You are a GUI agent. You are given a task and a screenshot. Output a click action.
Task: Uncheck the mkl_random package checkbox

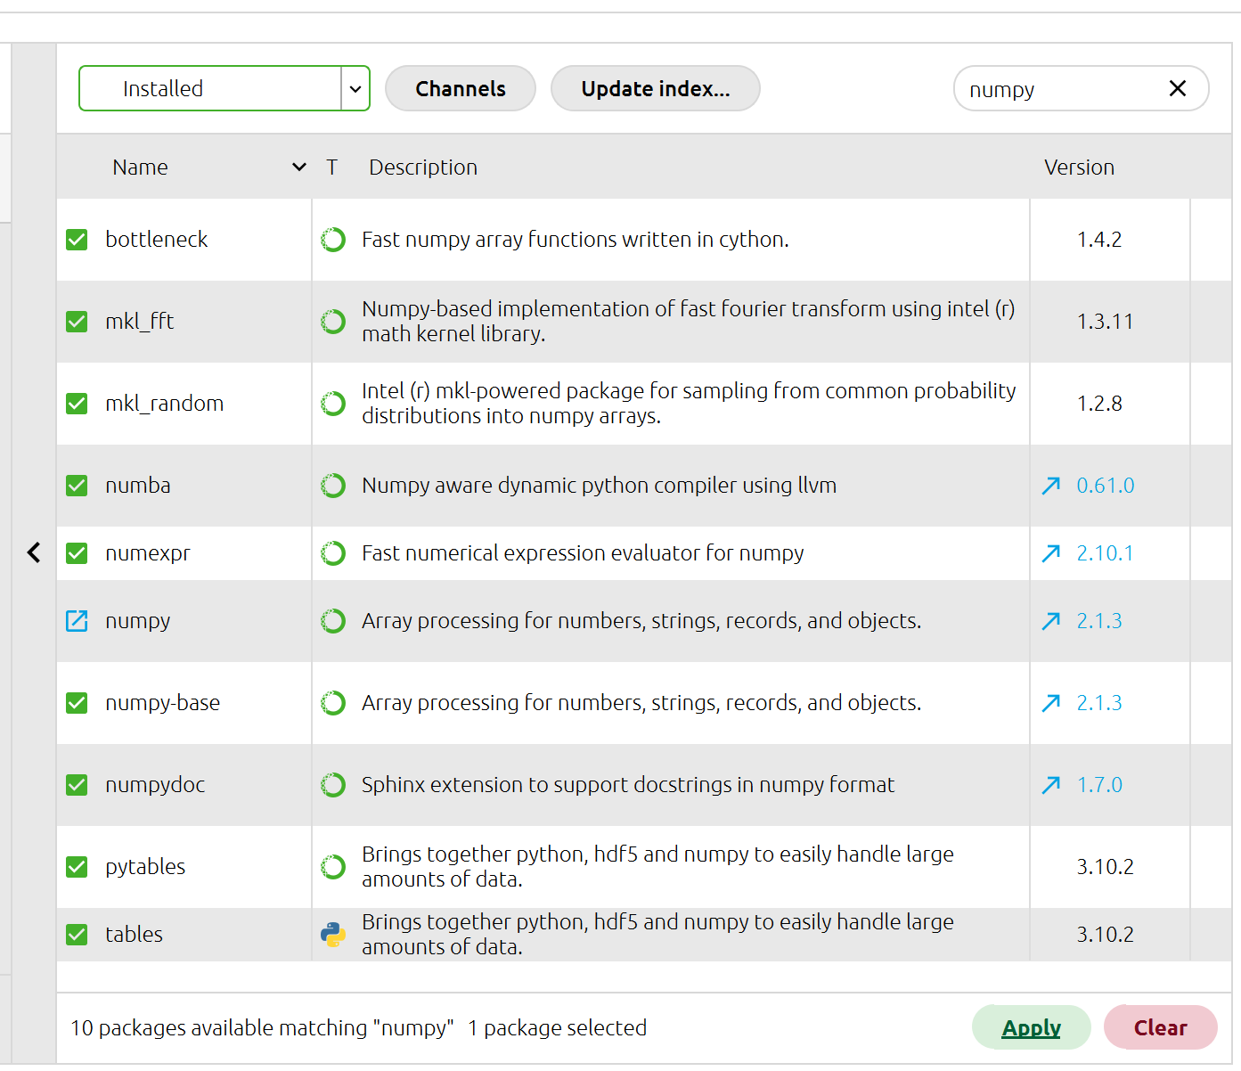pos(77,404)
